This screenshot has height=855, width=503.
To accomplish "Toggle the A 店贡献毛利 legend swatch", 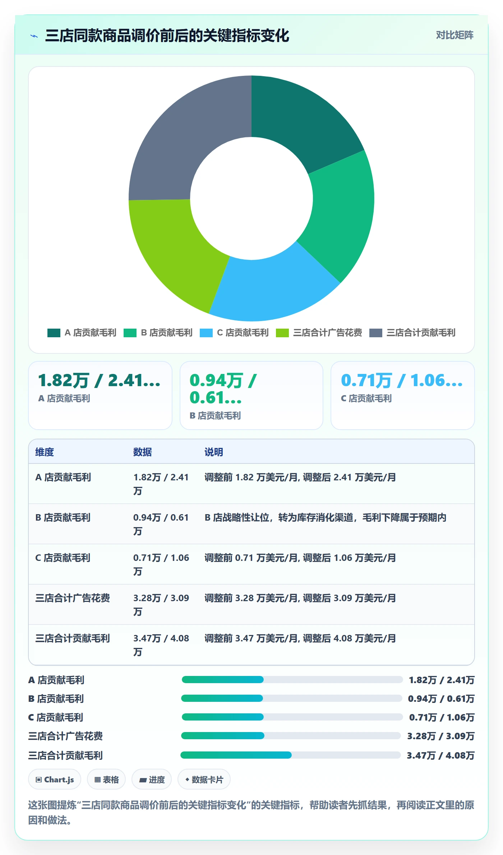I will [54, 333].
